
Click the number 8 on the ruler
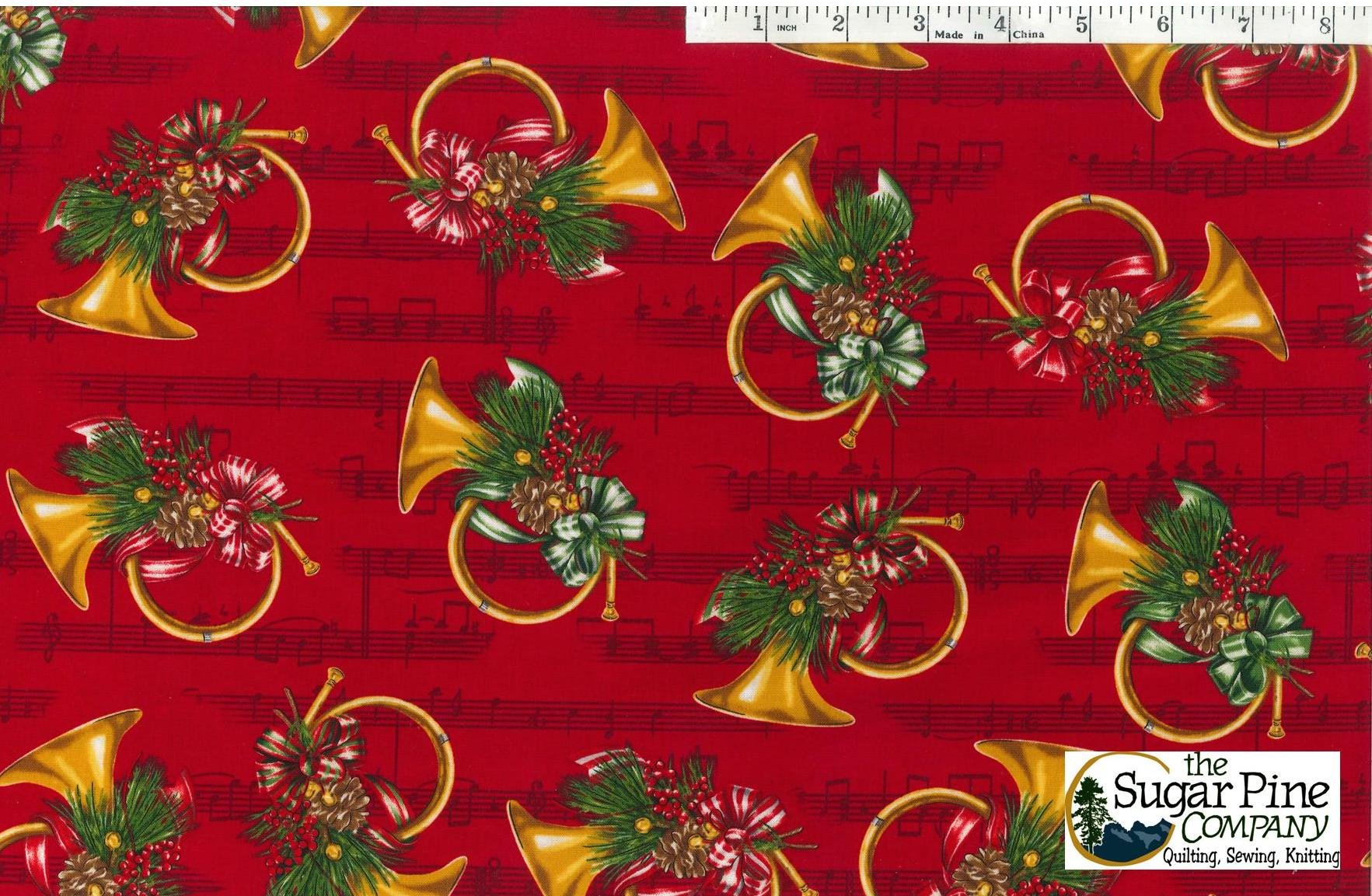click(x=1325, y=24)
